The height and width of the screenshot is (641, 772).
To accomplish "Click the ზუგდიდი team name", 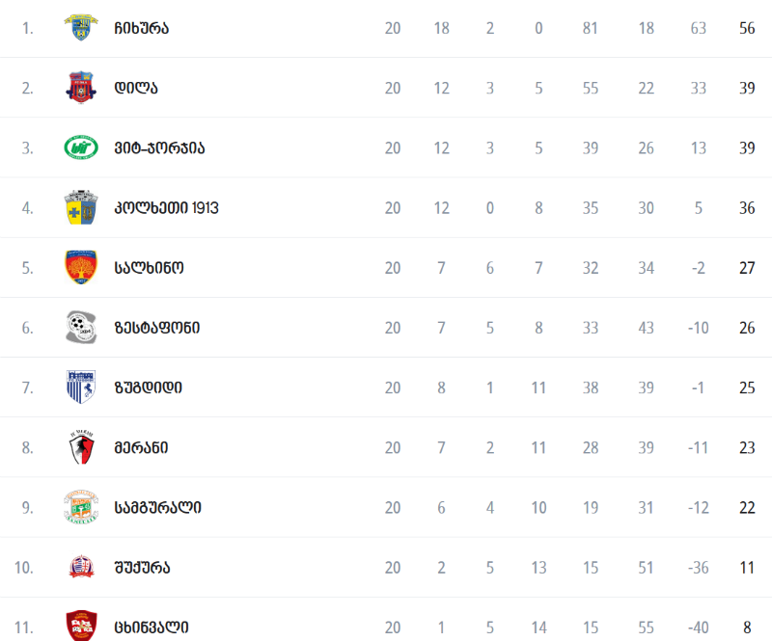I will [x=148, y=388].
